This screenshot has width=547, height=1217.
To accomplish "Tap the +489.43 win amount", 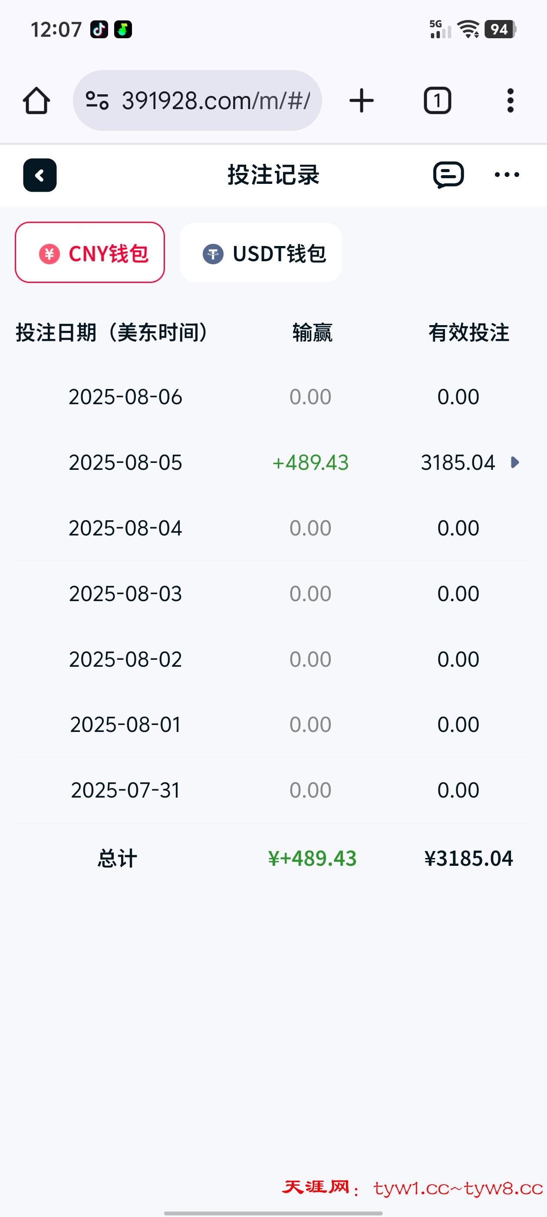I will pyautogui.click(x=310, y=462).
